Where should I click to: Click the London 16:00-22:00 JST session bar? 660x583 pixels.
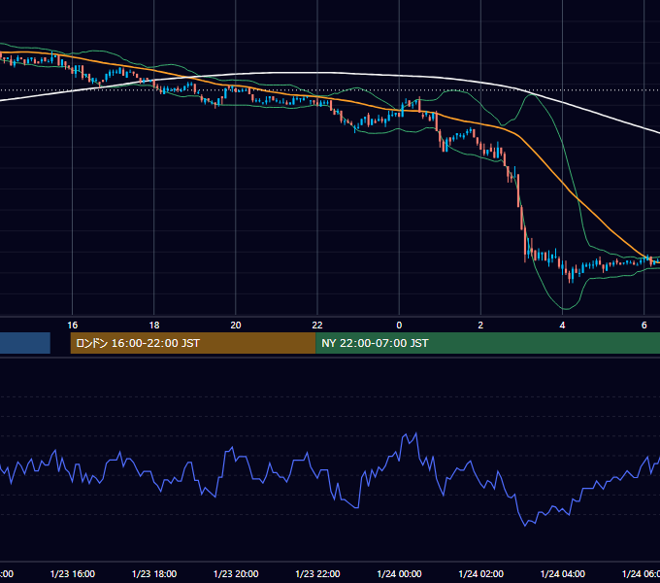[193, 343]
